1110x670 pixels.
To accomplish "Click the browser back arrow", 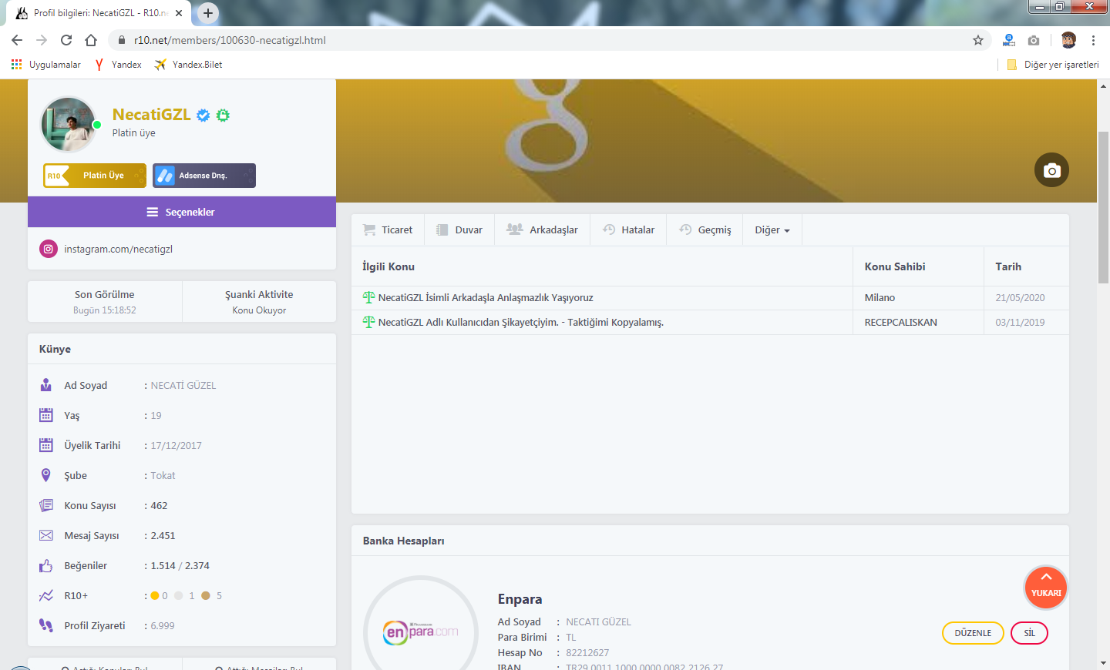I will tap(17, 40).
